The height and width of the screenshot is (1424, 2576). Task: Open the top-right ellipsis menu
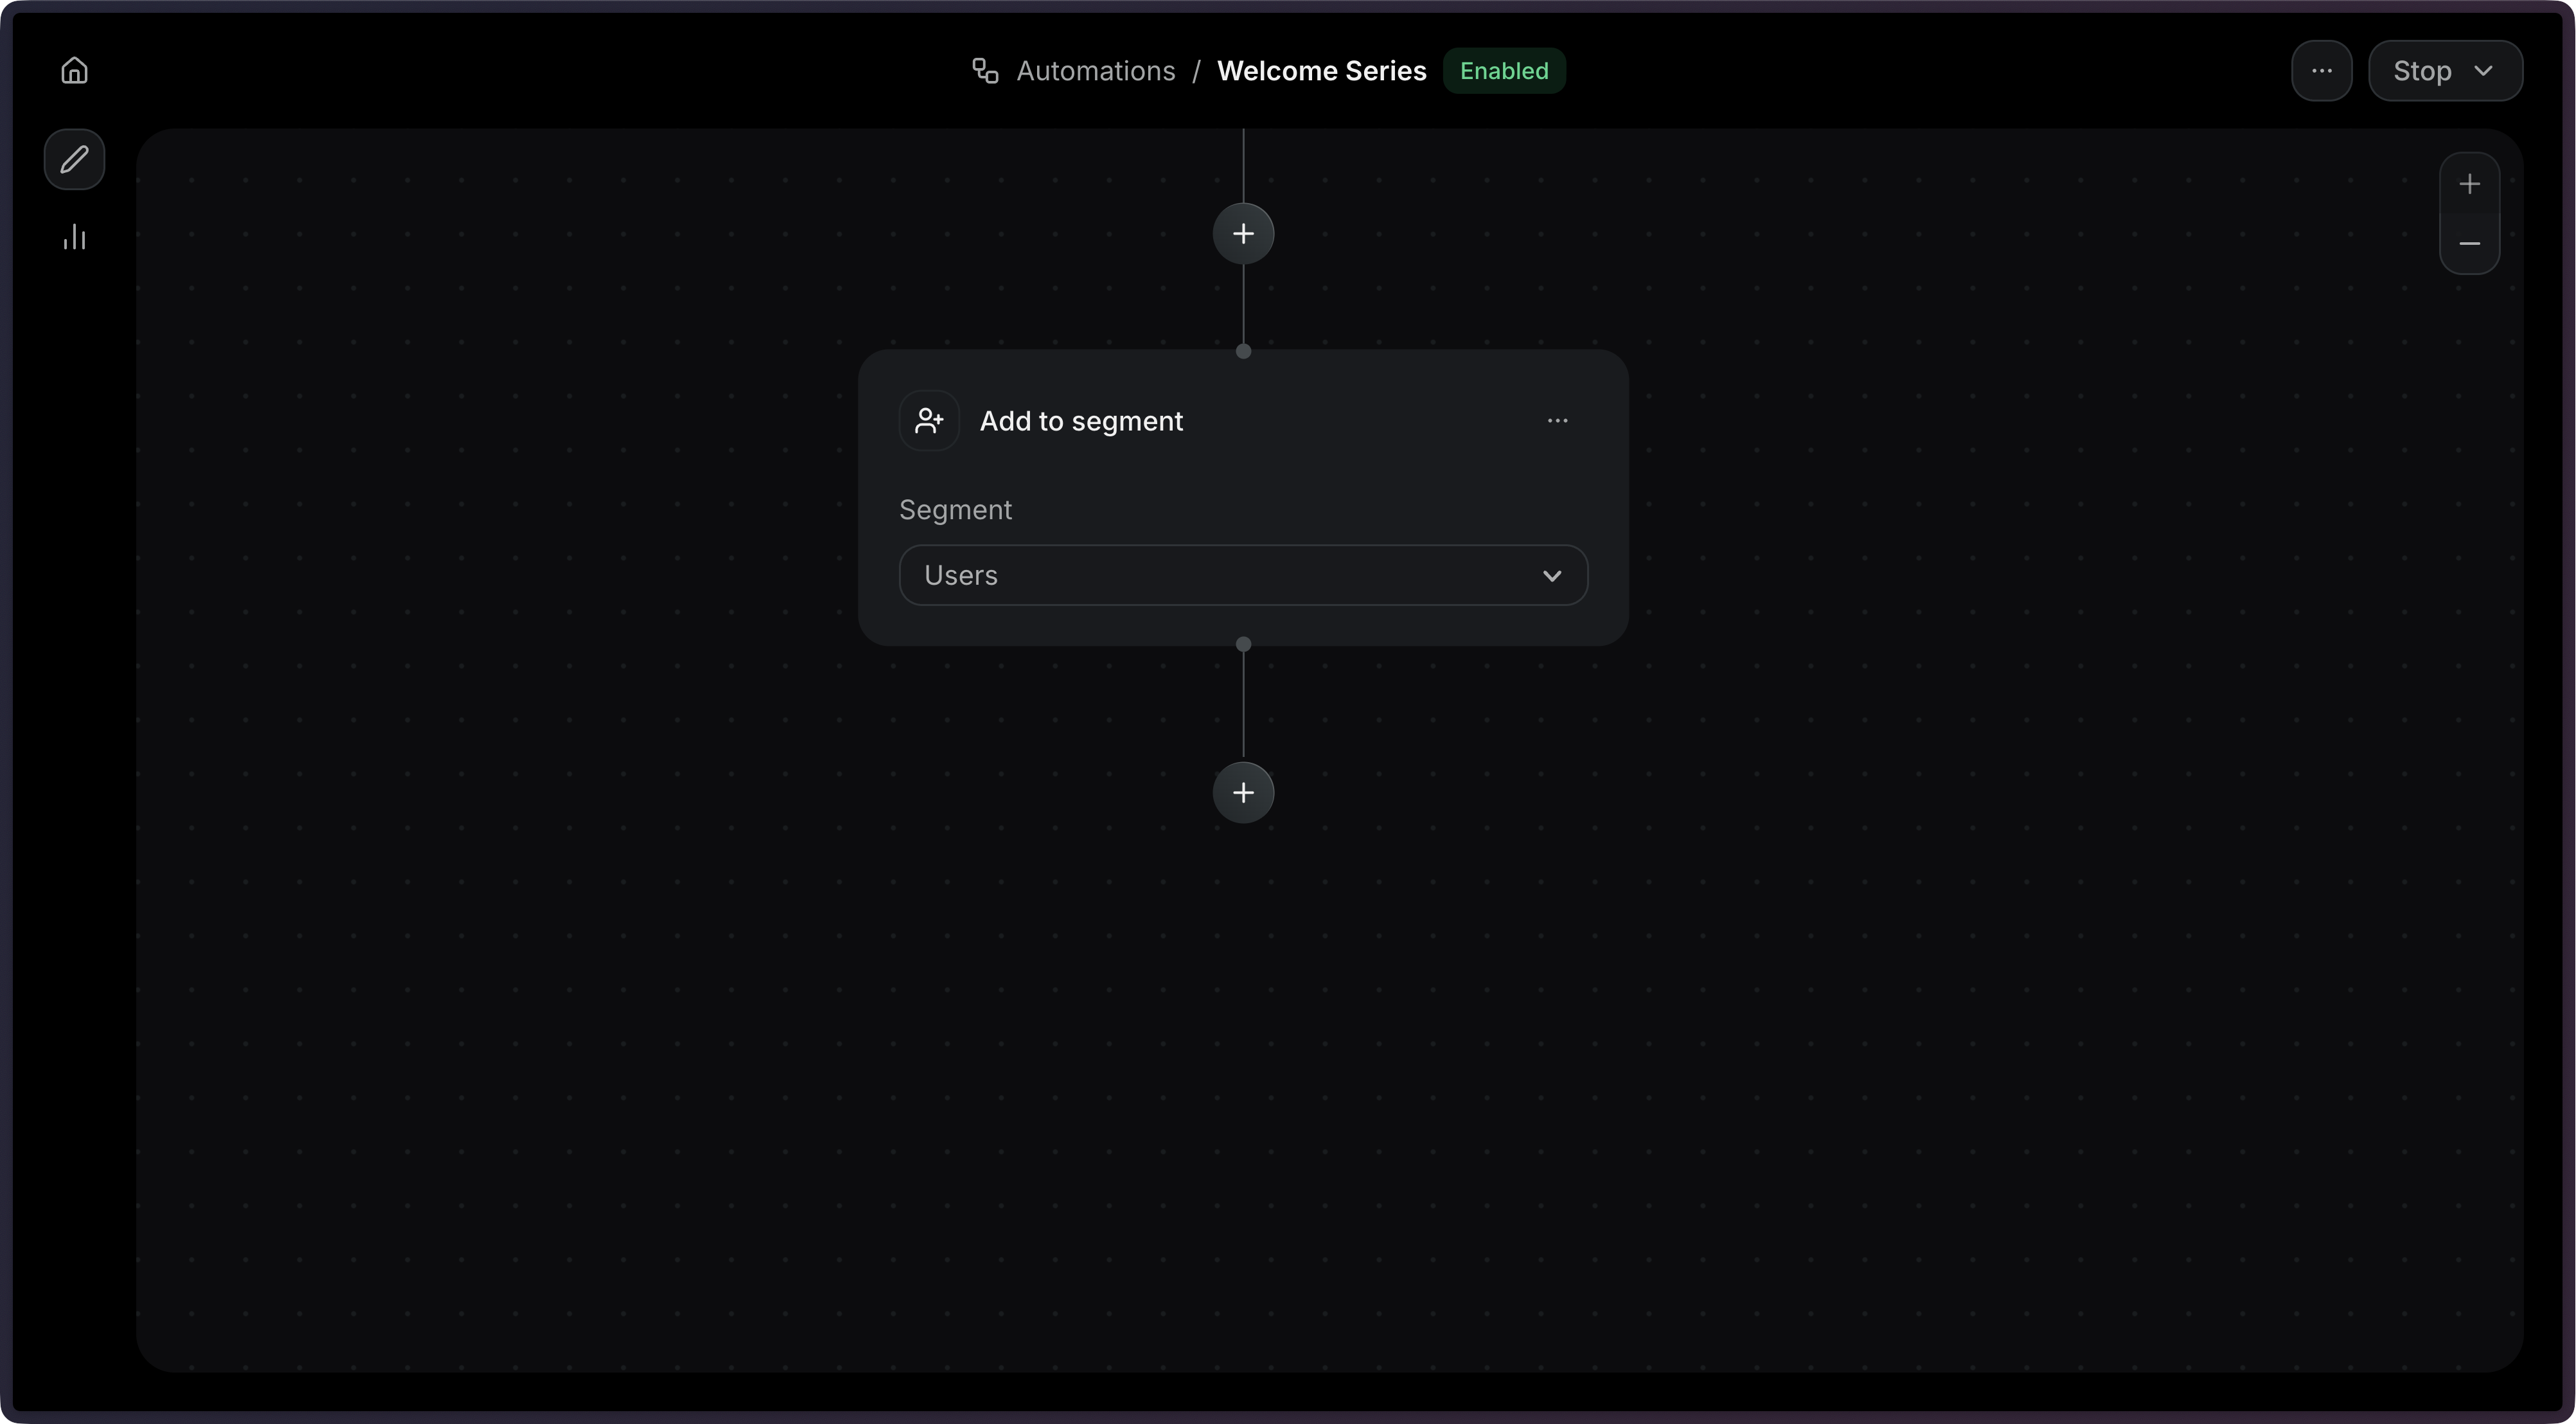2321,70
